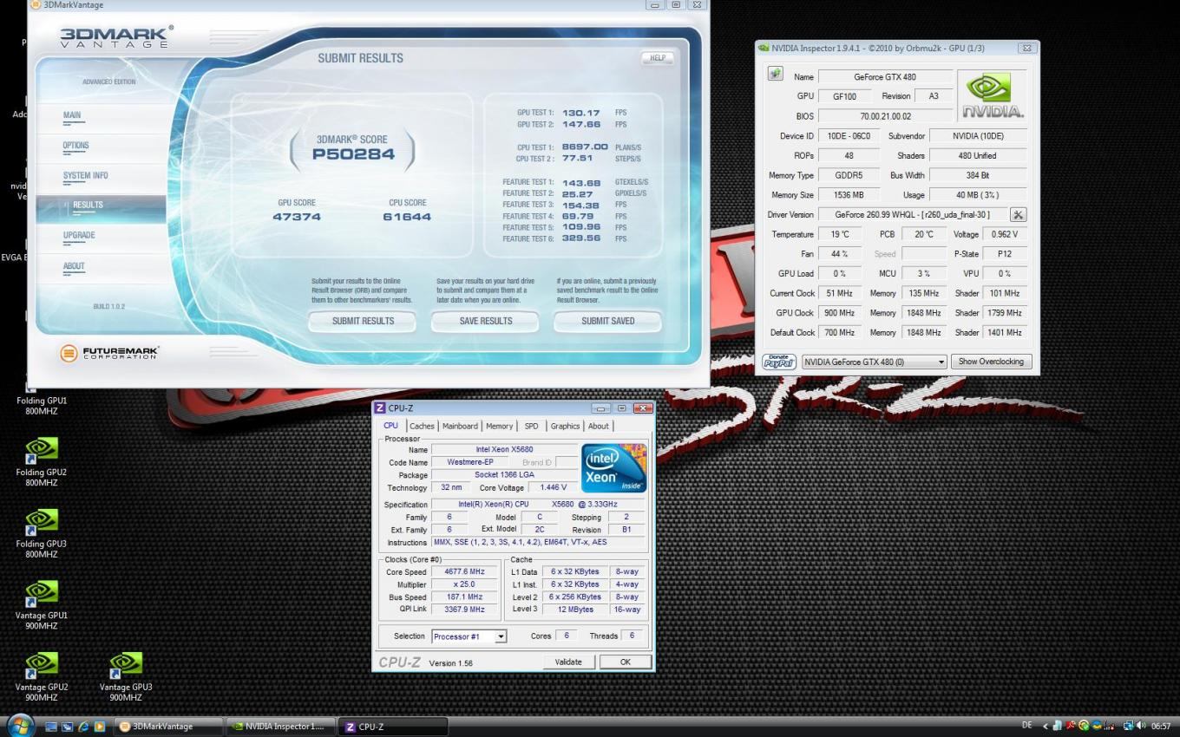This screenshot has width=1180, height=737.
Task: Click the OK button in CPU-Z
Action: (x=626, y=662)
